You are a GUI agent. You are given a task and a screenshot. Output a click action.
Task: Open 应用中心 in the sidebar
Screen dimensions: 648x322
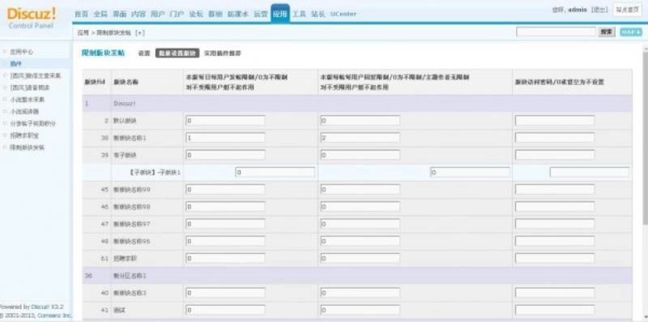coord(22,52)
